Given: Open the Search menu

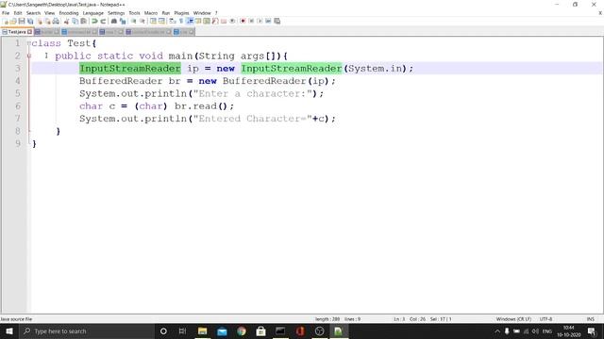Looking at the screenshot, I should click(33, 13).
